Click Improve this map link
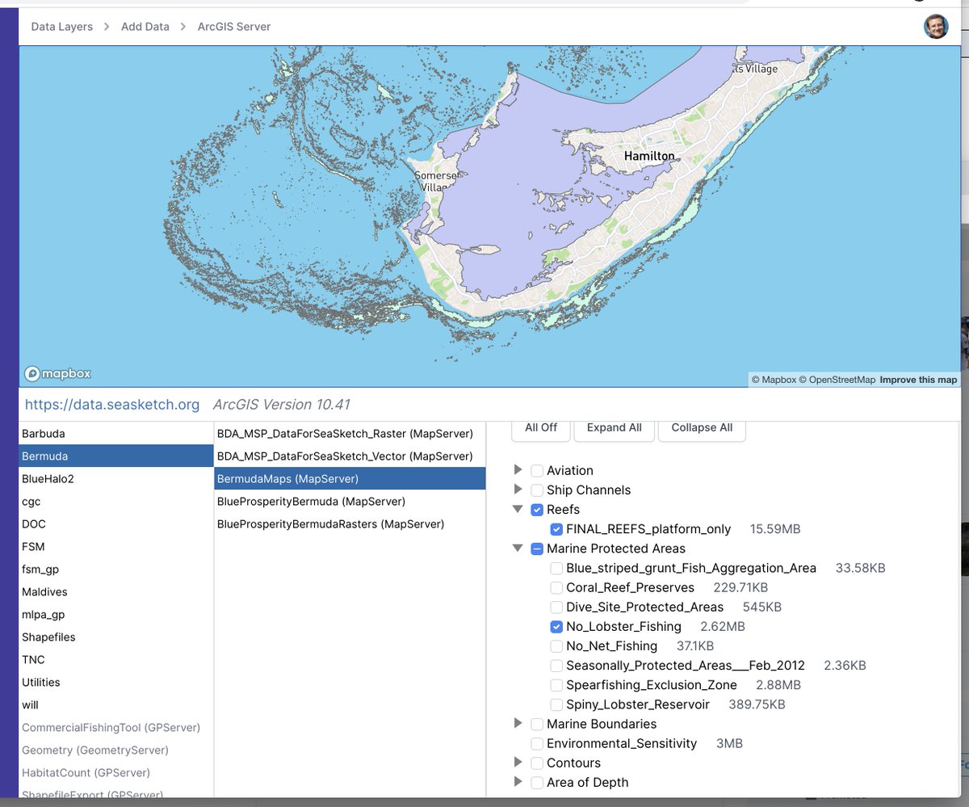 918,380
